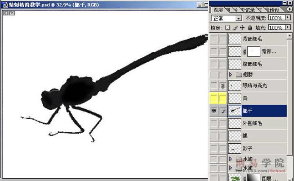Screen dimensions: 294x181
Task: Show the 黄 layer visibility box
Action: tap(214, 98)
